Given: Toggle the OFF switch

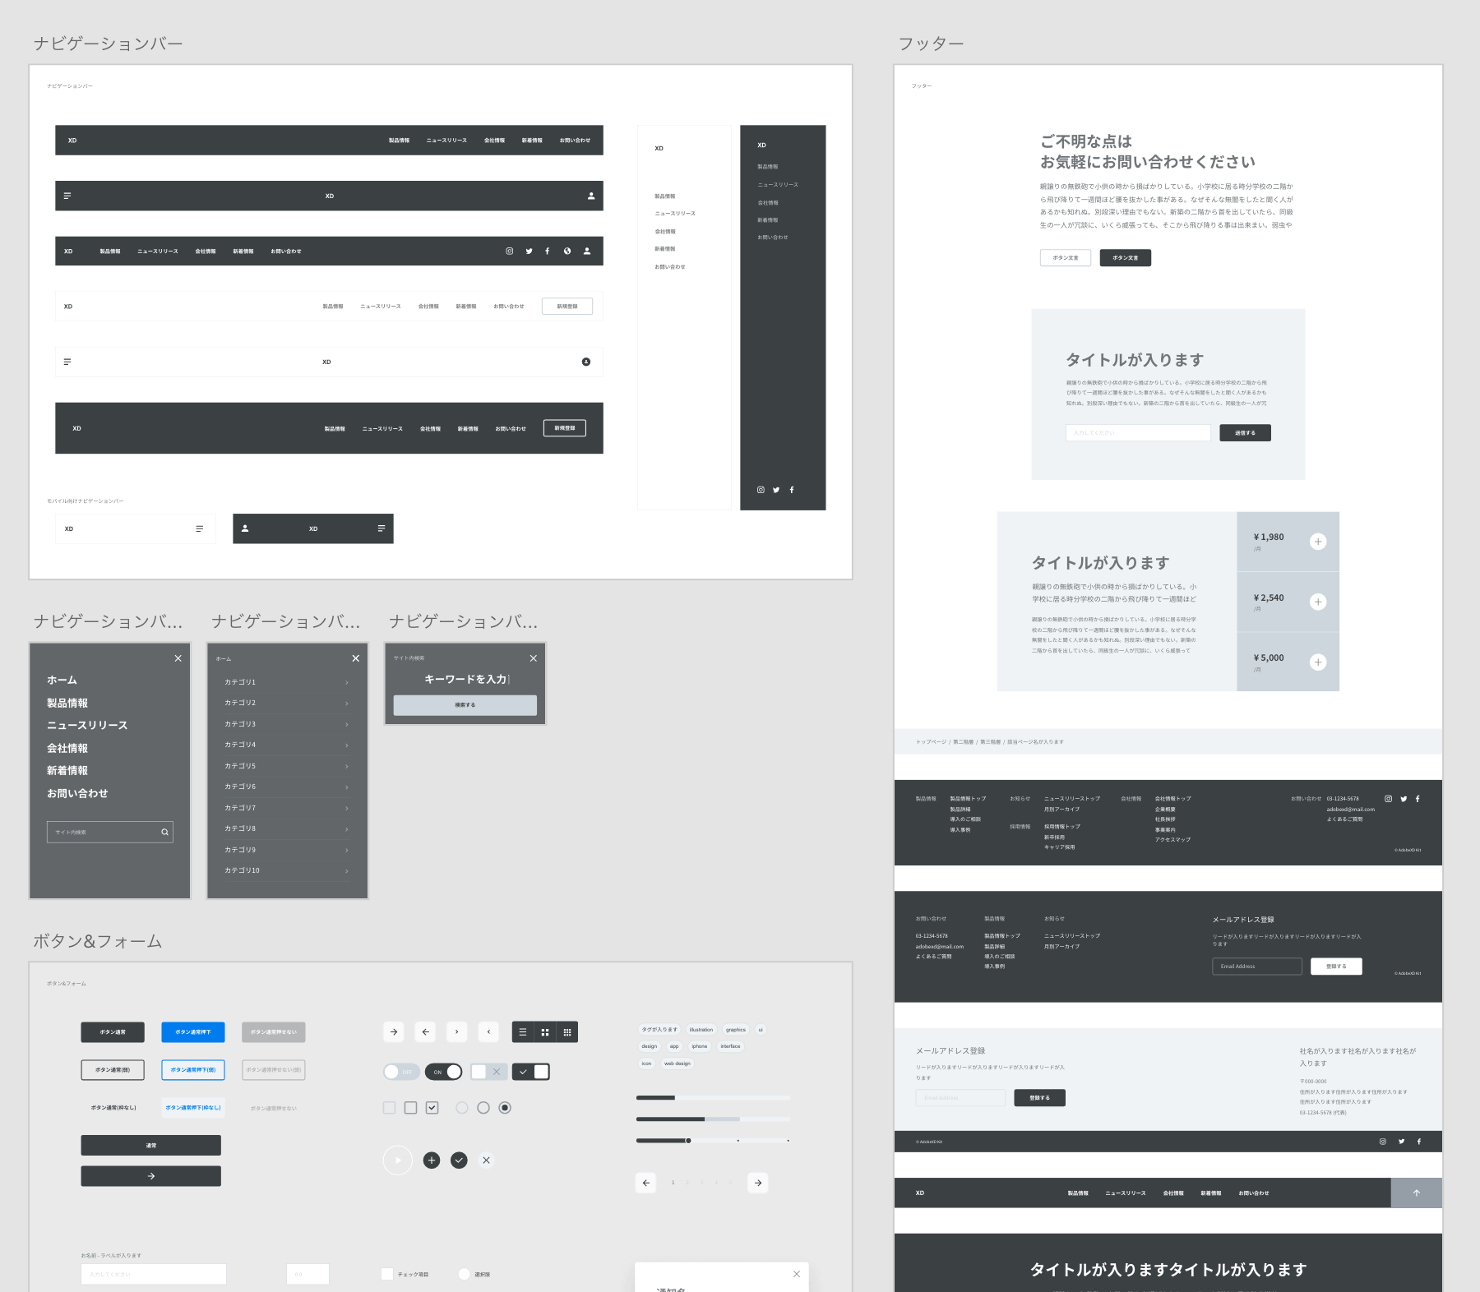Looking at the screenshot, I should click(401, 1072).
